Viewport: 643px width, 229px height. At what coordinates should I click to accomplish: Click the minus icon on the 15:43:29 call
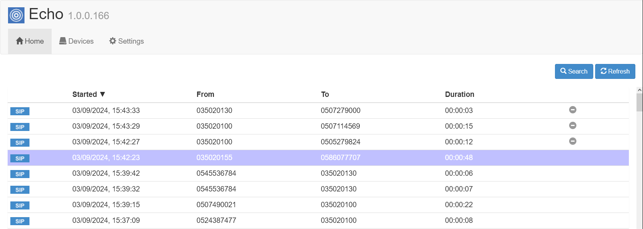(x=573, y=126)
